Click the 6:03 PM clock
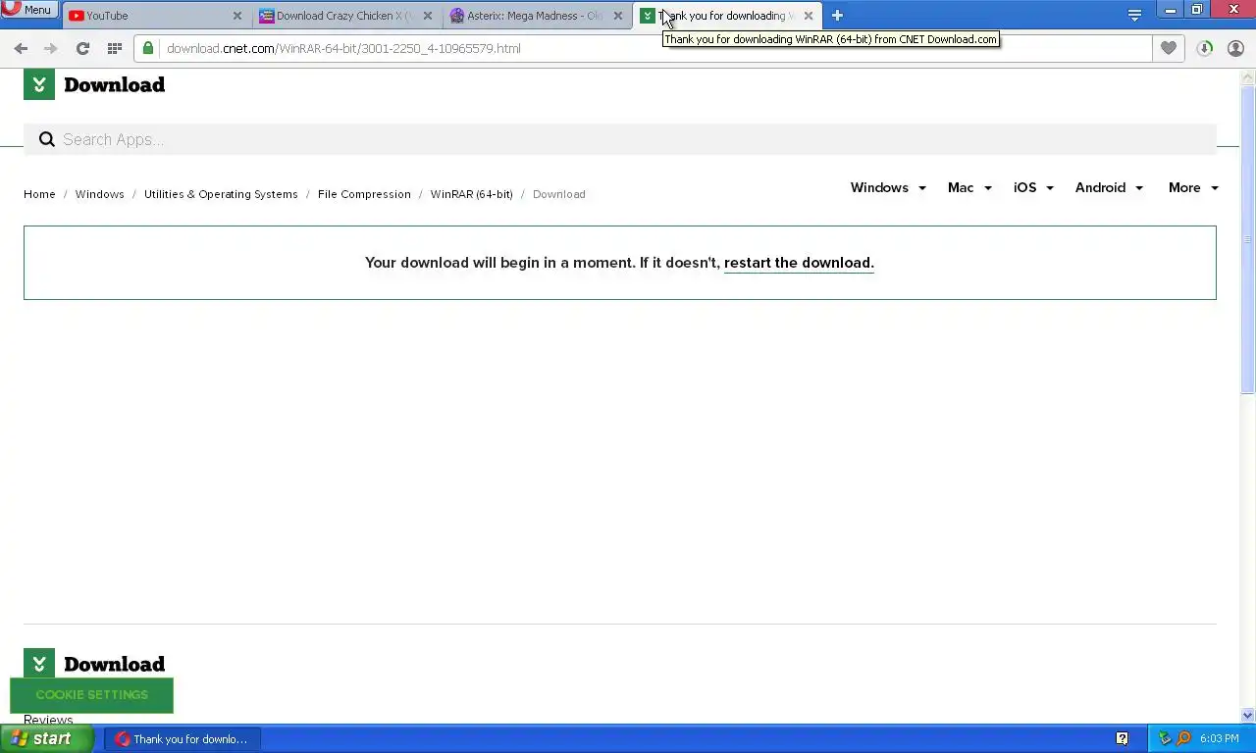Screen dimensions: 1256x753 click(x=1220, y=739)
